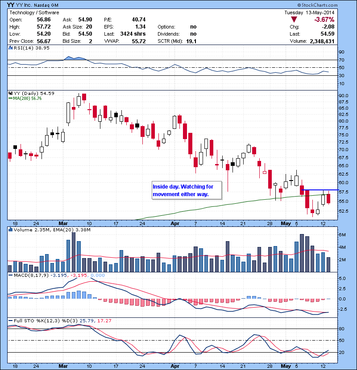This screenshot has width=357, height=370.
Task: Click the 'Volume 2.35M, EMA(20) 3.38M' label
Action: (52, 230)
